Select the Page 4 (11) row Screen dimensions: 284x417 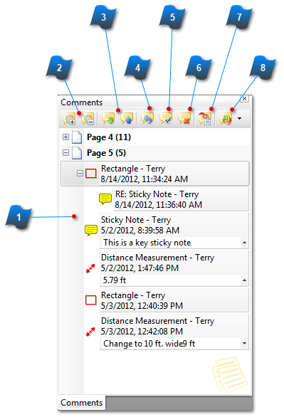(x=155, y=137)
